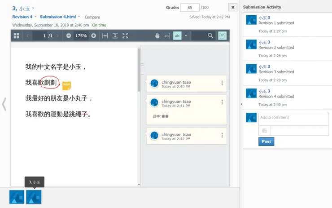Select the 2:40 PM chingyuan tsao comment
Viewport: 332px width, 208px height.
pyautogui.click(x=186, y=84)
